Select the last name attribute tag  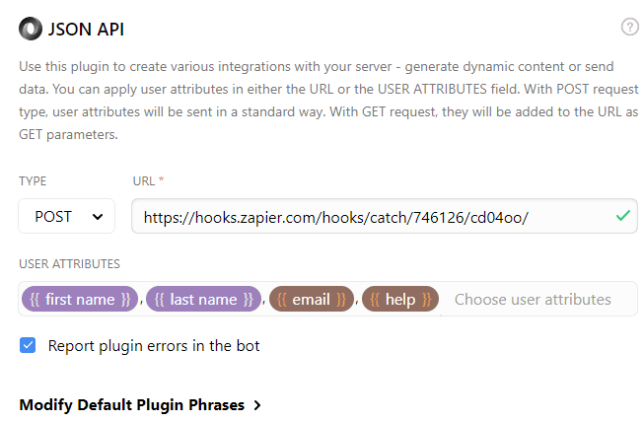click(x=204, y=300)
